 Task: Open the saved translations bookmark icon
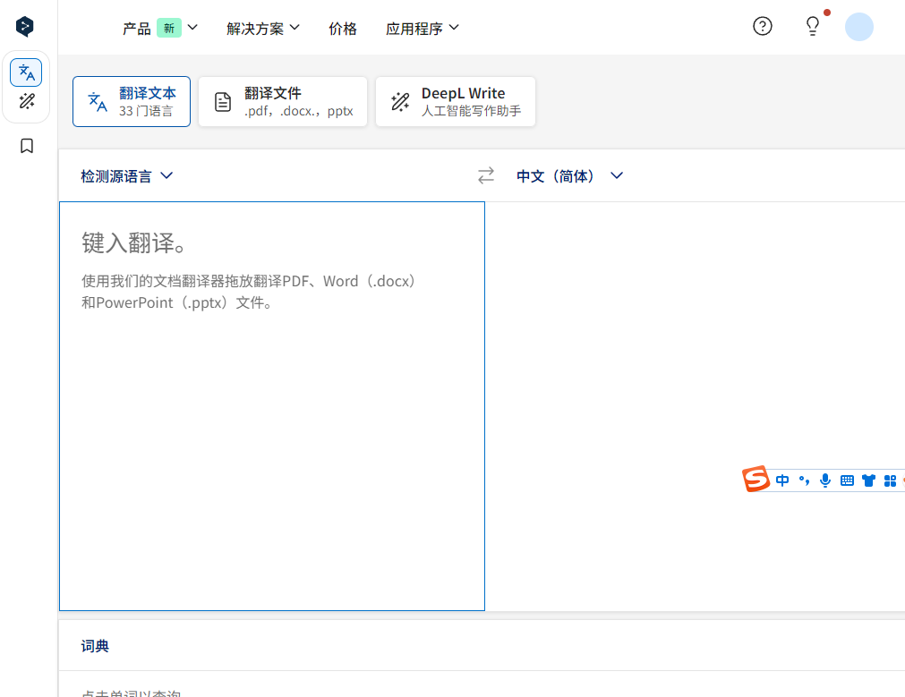point(27,146)
